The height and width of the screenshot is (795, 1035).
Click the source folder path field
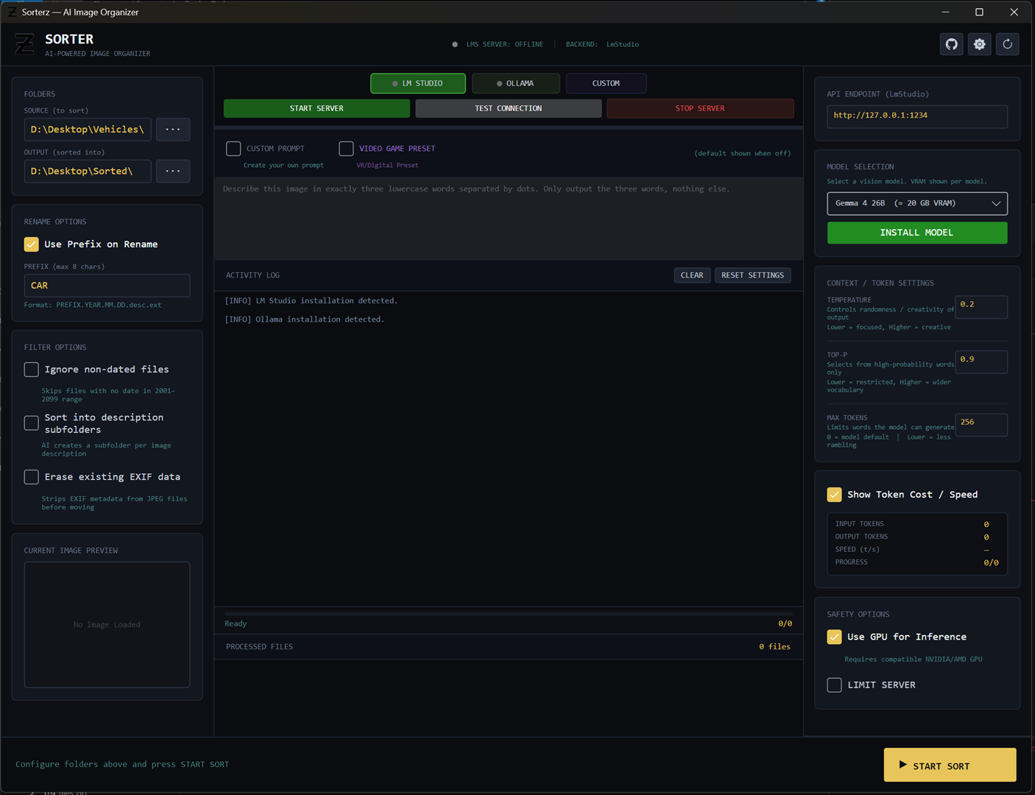click(88, 130)
